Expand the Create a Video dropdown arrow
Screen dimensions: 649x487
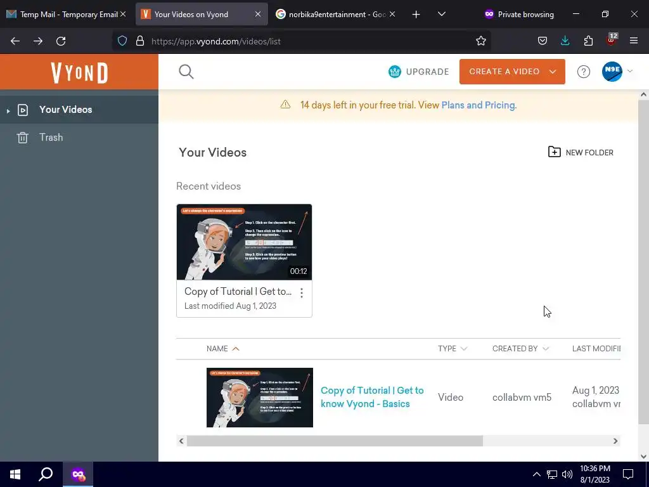[553, 72]
